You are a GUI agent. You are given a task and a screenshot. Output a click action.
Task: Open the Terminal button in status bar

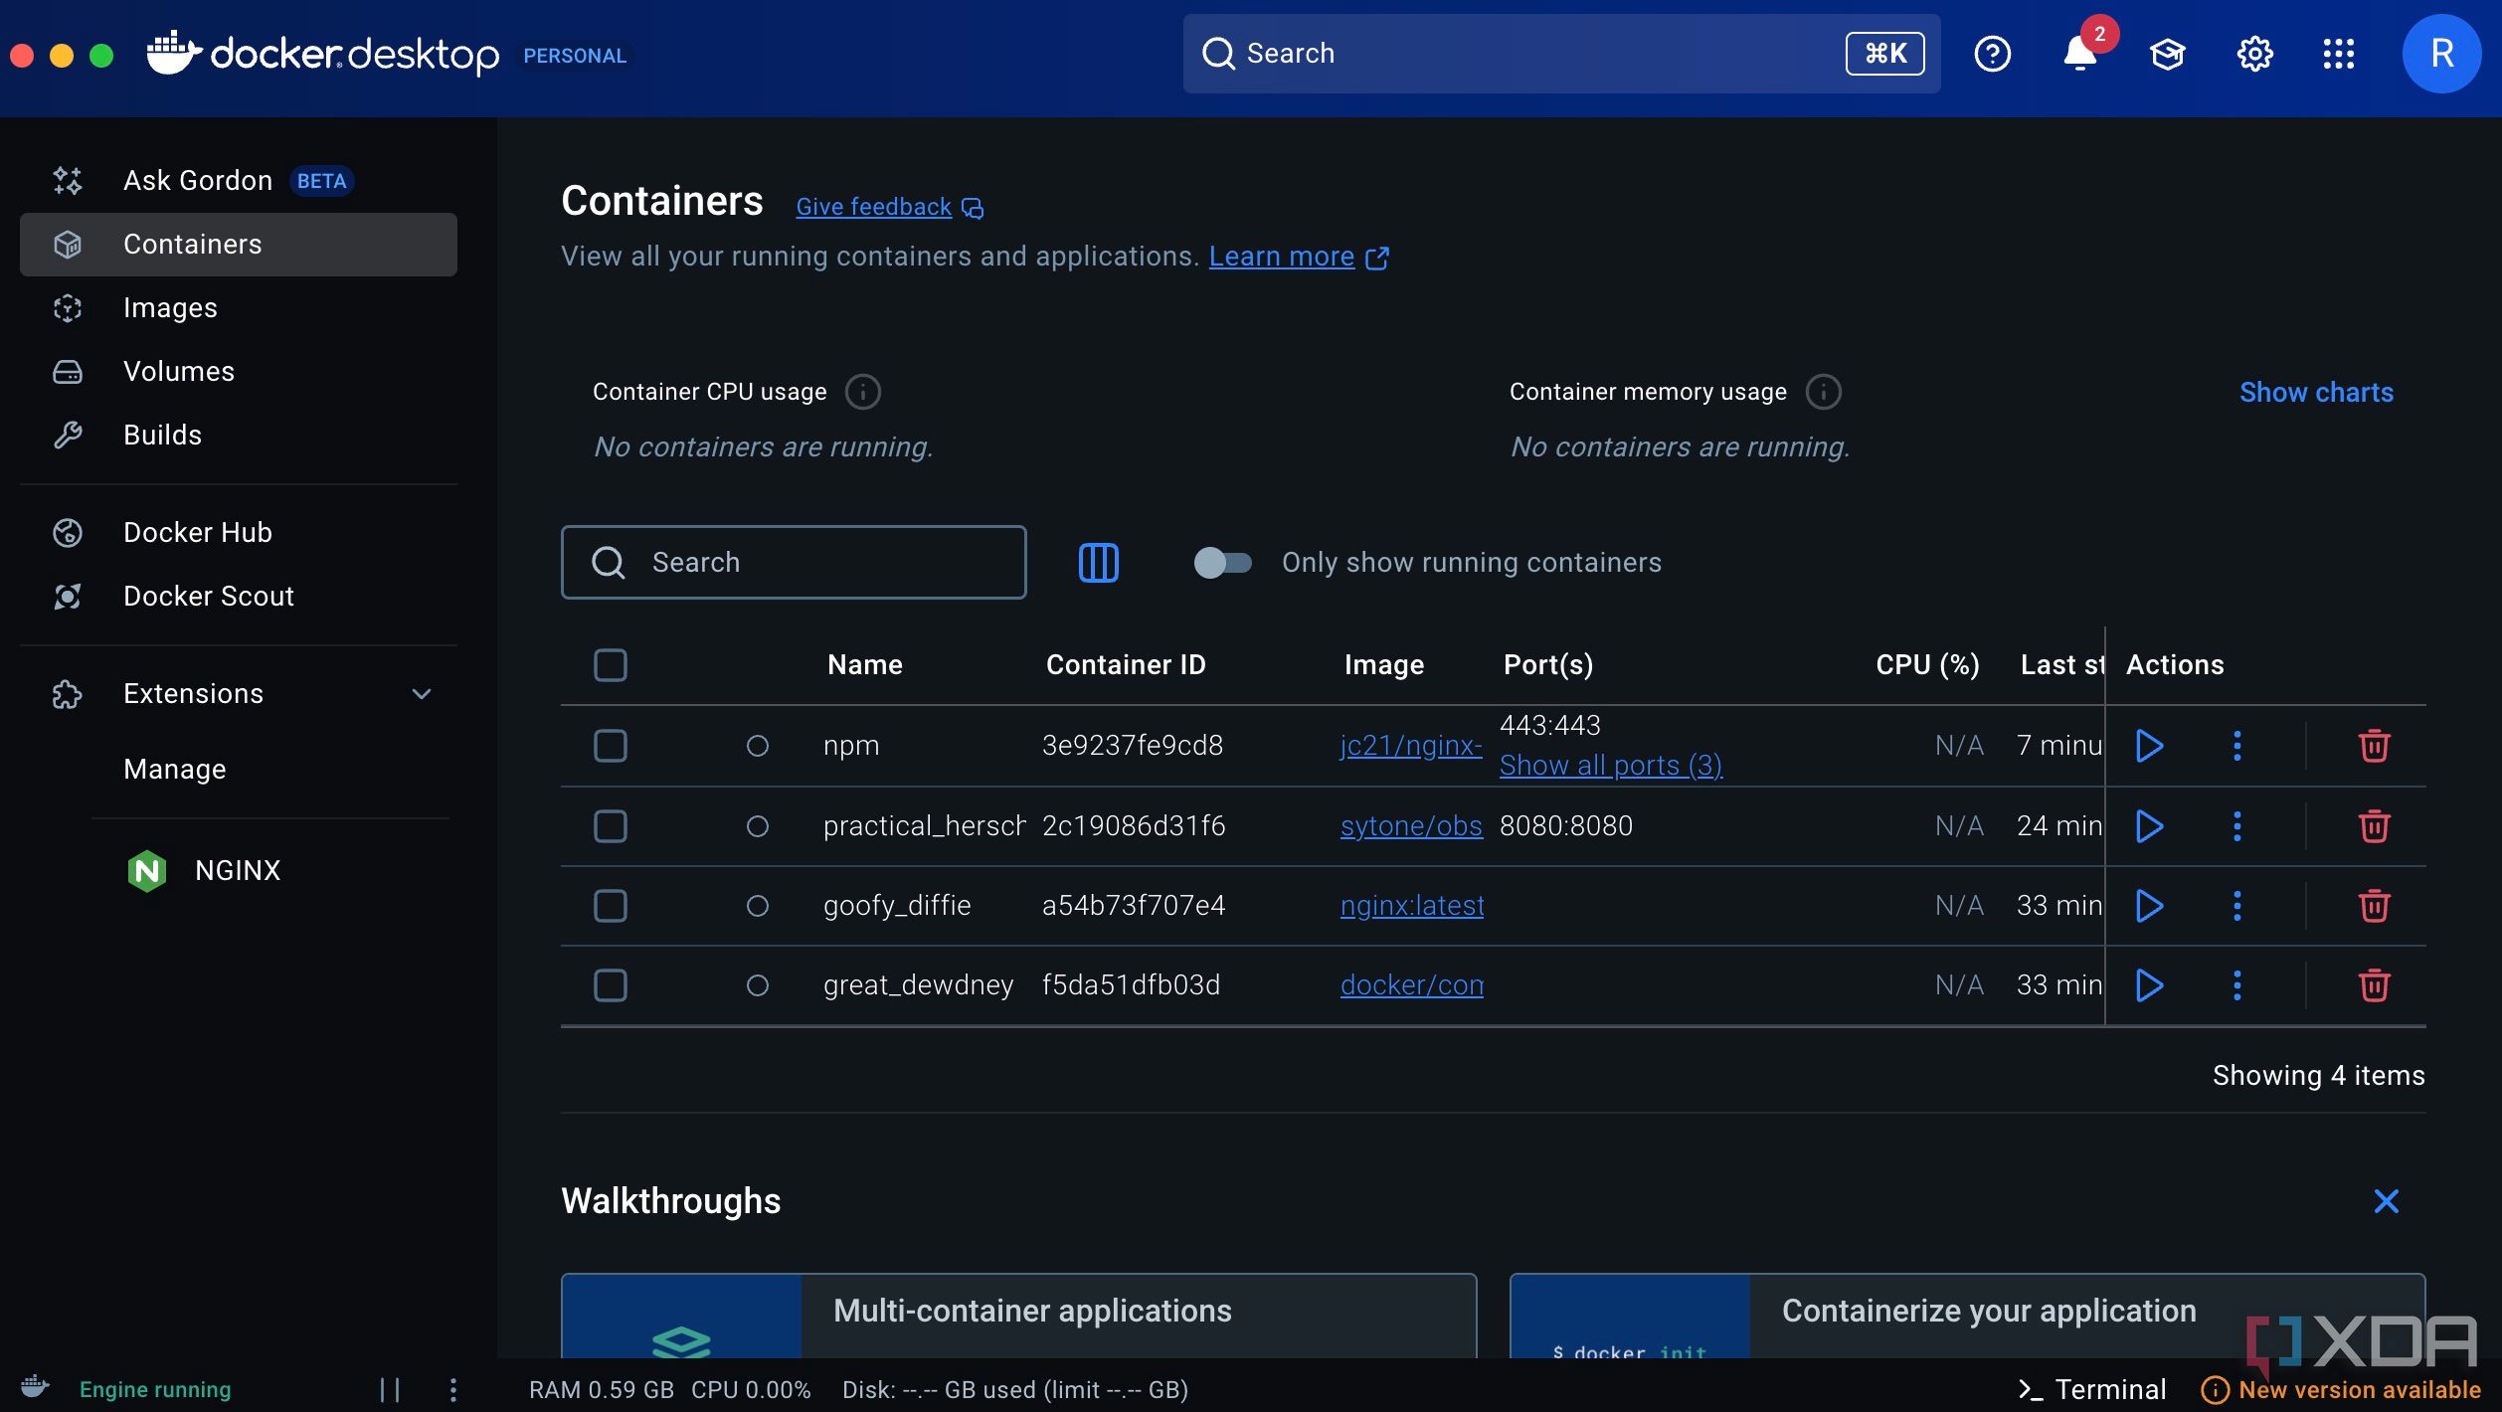pyautogui.click(x=2091, y=1389)
